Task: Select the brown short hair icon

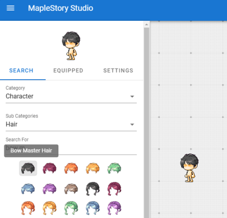Action: coord(71,188)
